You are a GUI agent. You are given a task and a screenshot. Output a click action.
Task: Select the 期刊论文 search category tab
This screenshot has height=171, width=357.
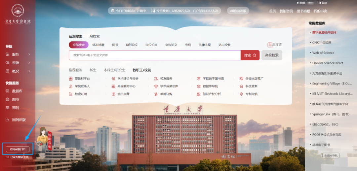132,45
